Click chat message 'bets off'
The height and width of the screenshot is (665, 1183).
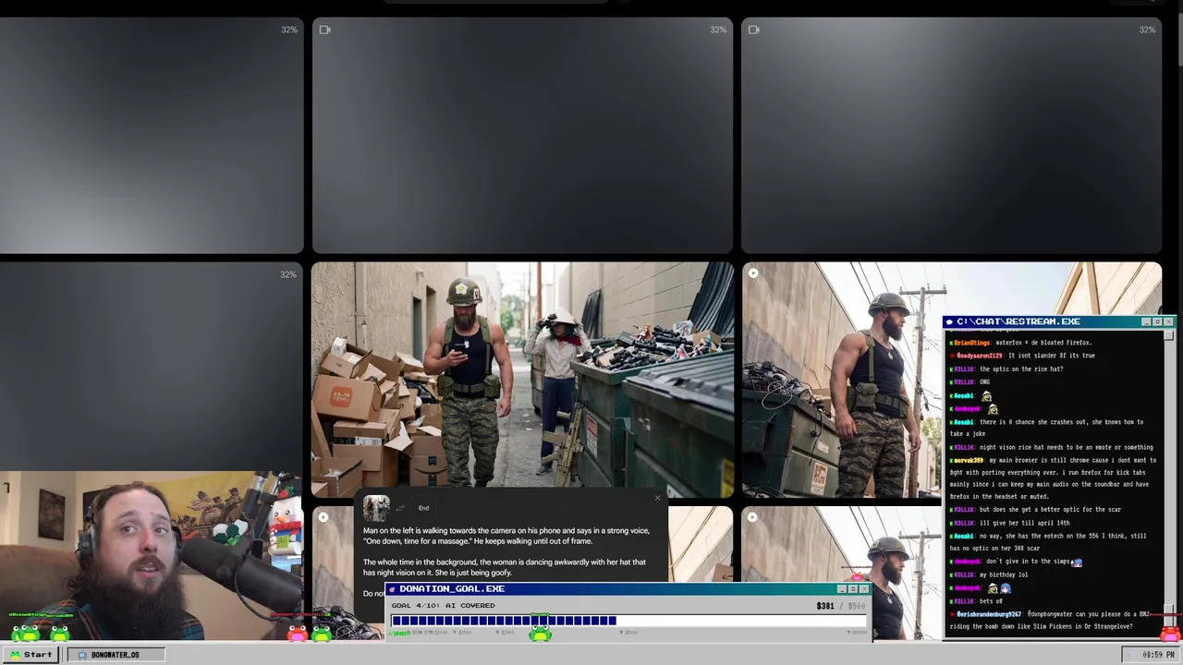point(992,601)
